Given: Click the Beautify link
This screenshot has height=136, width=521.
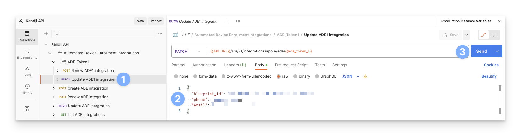Looking at the screenshot, I should [489, 76].
